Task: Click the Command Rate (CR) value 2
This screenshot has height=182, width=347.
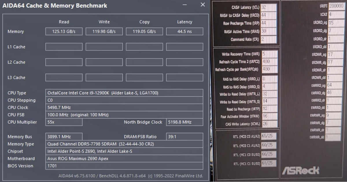Action: pos(268,39)
